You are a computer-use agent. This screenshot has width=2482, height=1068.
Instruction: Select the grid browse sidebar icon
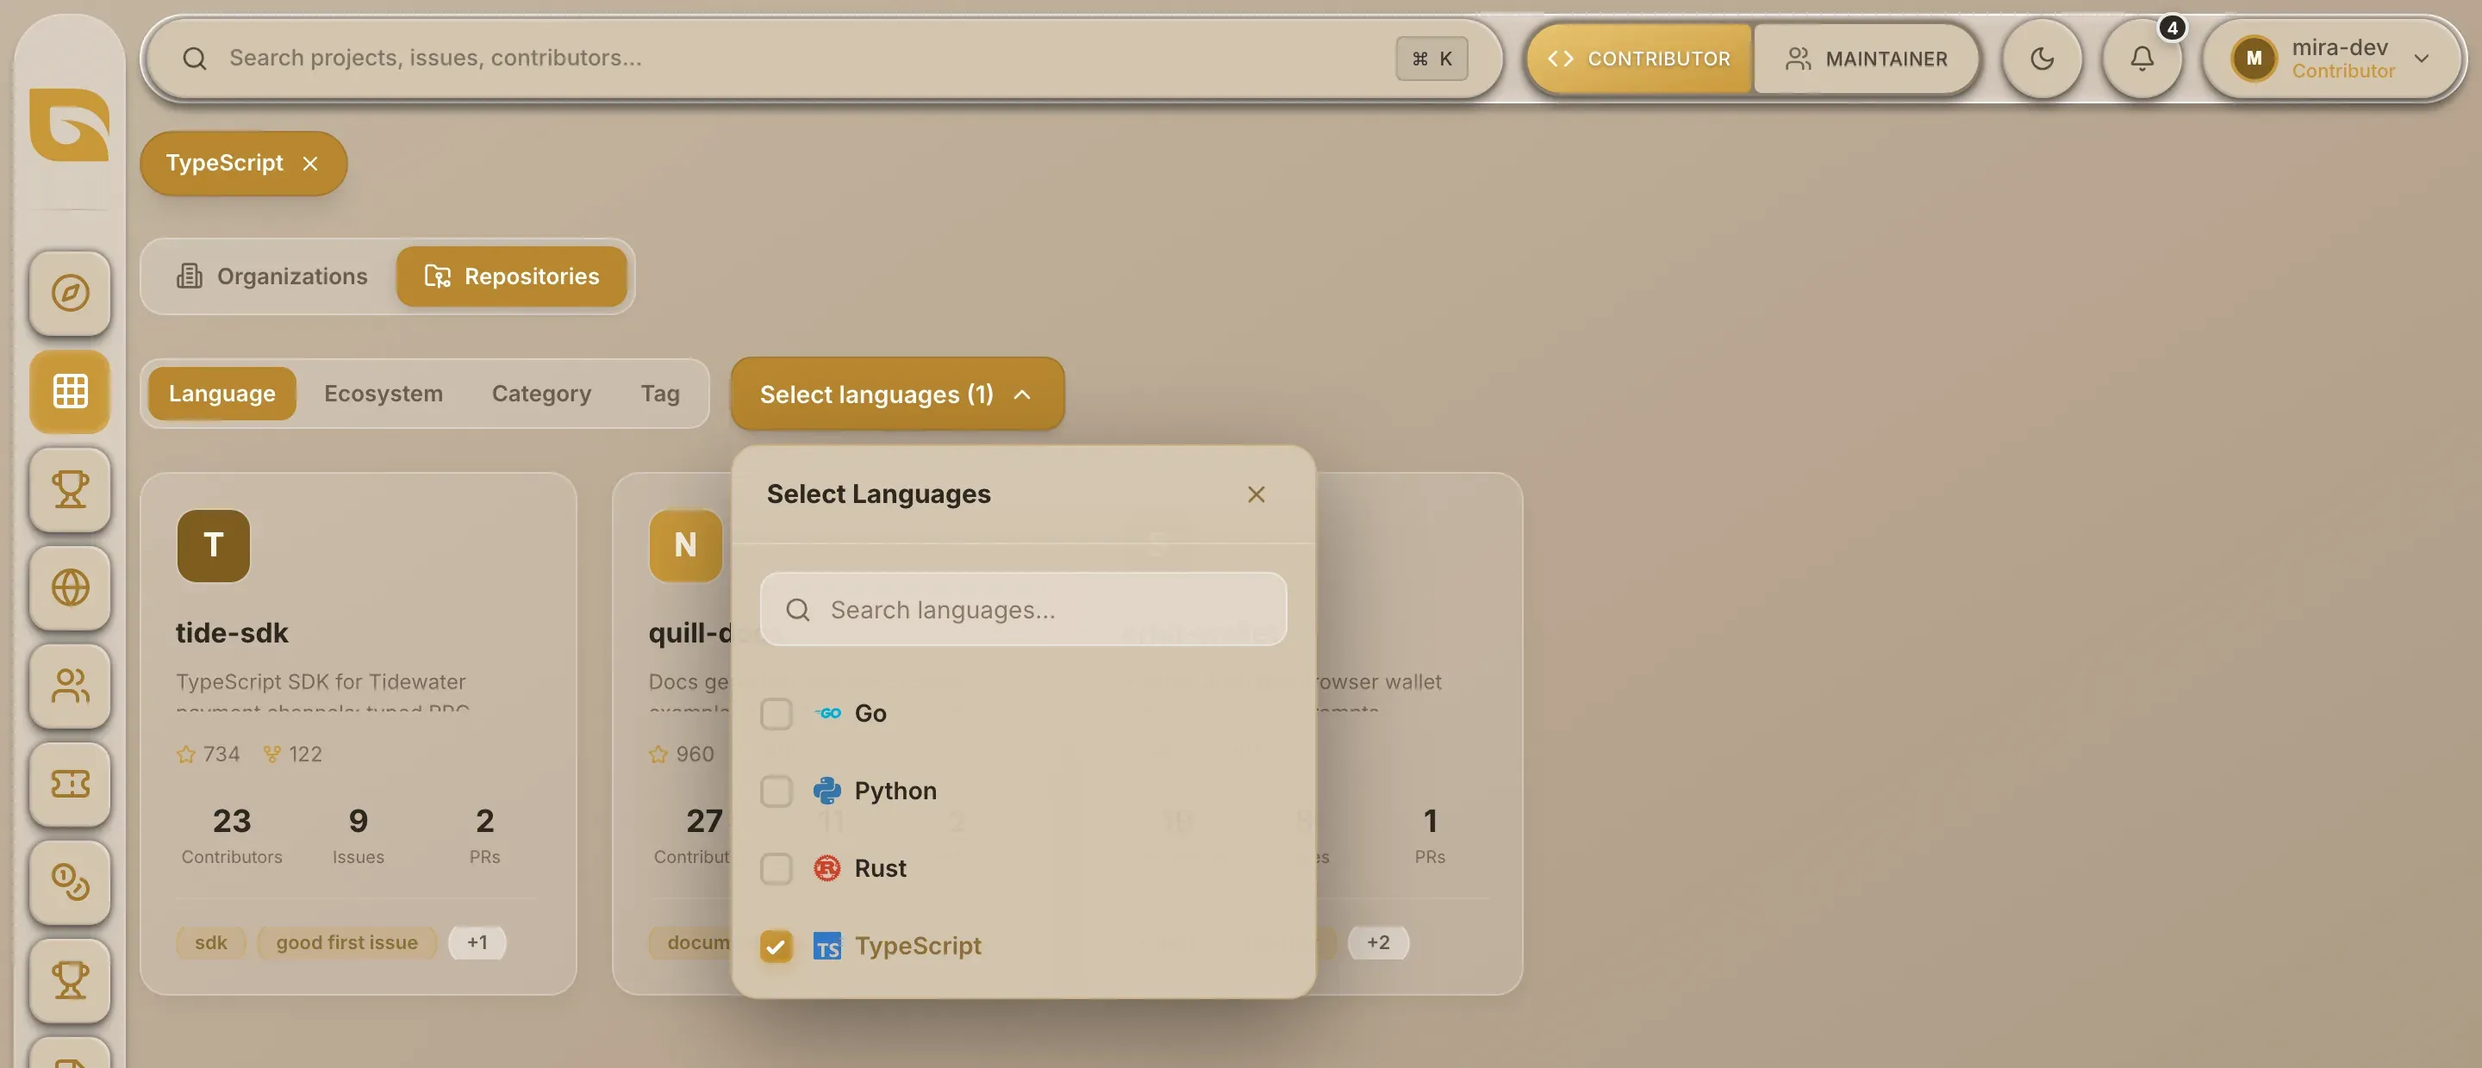[x=71, y=391]
